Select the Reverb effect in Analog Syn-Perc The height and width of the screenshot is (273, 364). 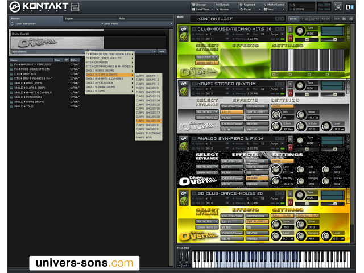(257, 178)
